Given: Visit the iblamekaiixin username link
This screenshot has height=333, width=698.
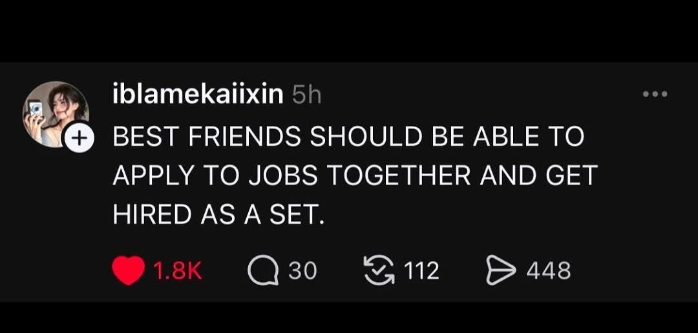Looking at the screenshot, I should click(x=198, y=96).
